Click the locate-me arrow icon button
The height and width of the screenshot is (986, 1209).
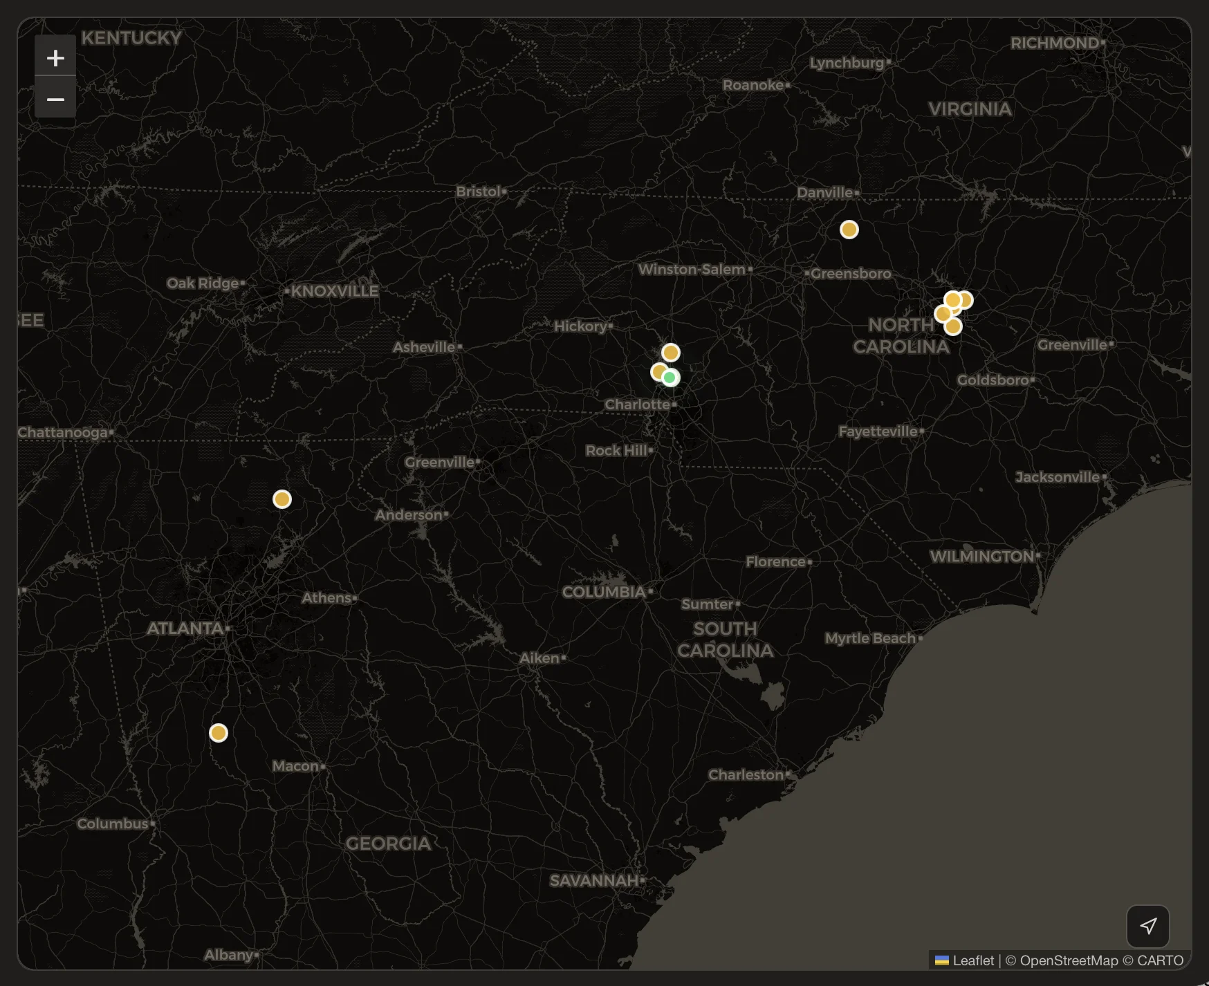pyautogui.click(x=1148, y=926)
